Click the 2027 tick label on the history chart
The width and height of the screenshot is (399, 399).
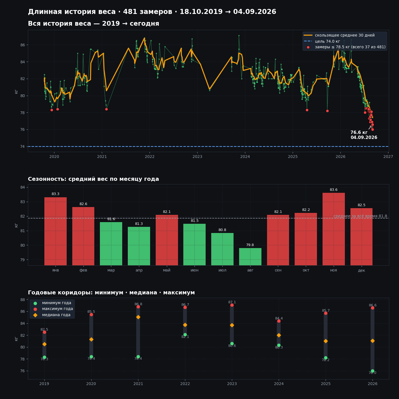point(388,157)
